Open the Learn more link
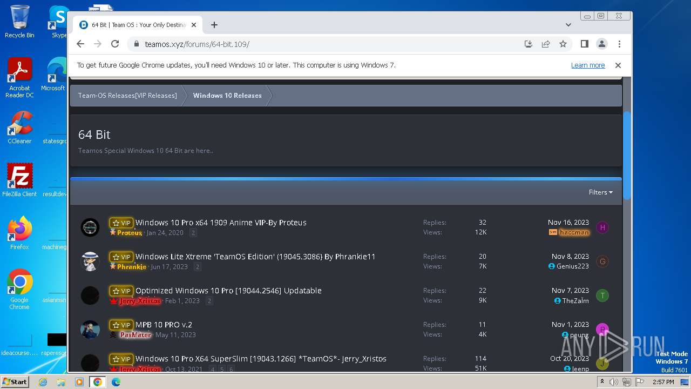Image resolution: width=691 pixels, height=389 pixels. point(588,65)
